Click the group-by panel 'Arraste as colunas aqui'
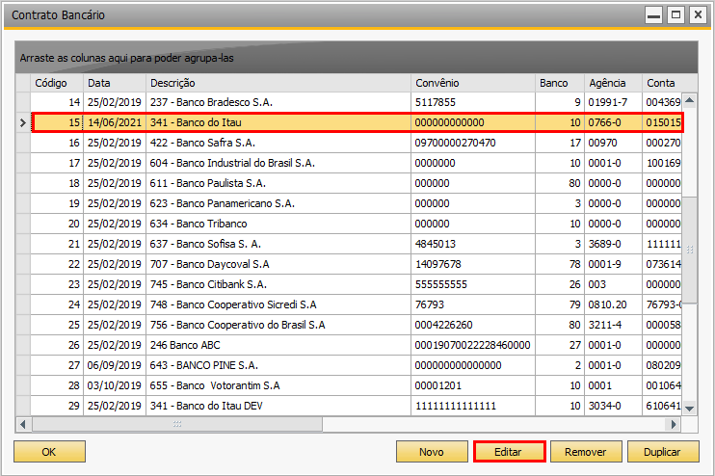715x476 pixels. [x=357, y=58]
